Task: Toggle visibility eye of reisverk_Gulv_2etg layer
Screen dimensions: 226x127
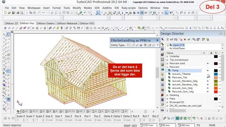Action: [x=208, y=88]
